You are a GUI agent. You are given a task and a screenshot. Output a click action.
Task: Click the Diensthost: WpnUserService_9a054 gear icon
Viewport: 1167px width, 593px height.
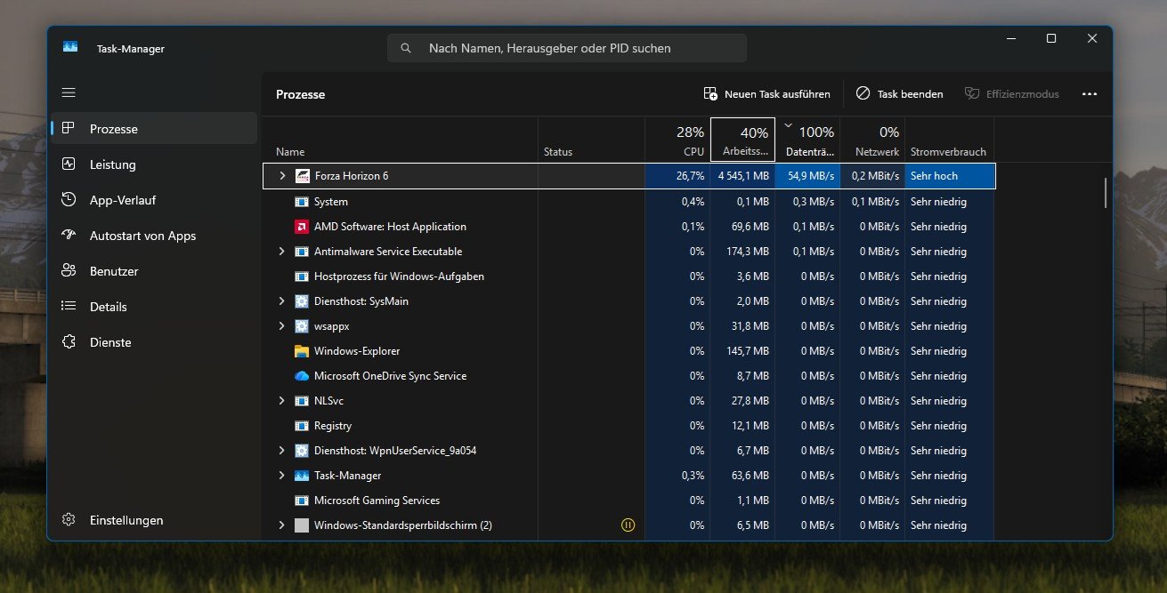click(x=301, y=451)
